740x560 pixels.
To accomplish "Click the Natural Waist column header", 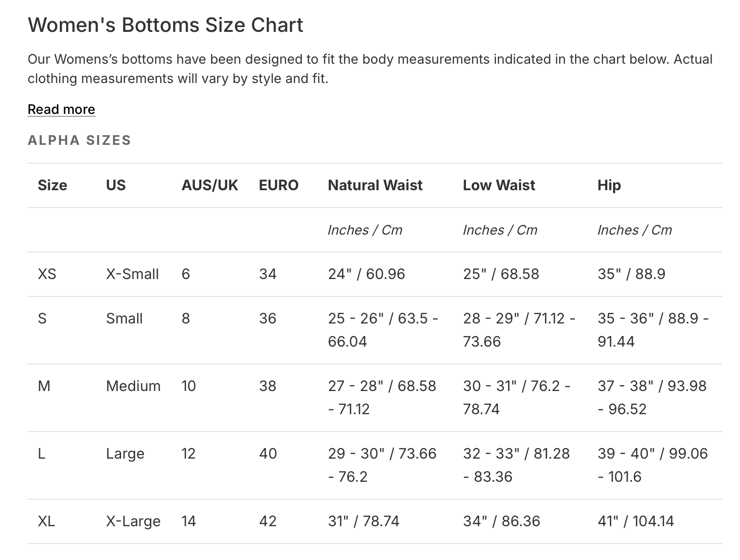I will 375,185.
